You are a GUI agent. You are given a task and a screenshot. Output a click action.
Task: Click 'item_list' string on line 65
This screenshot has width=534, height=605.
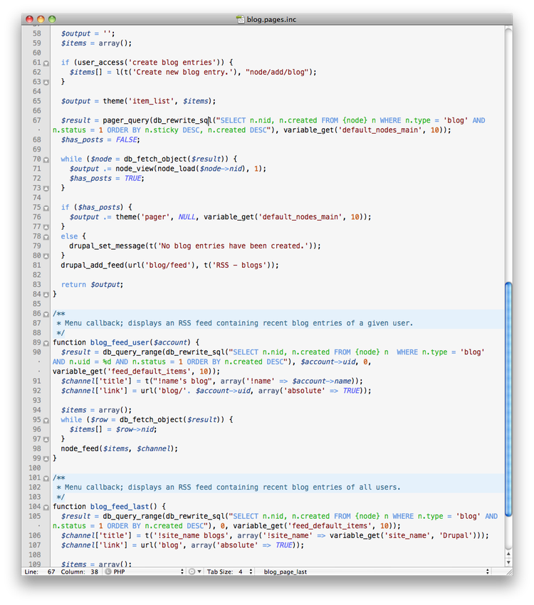click(151, 101)
